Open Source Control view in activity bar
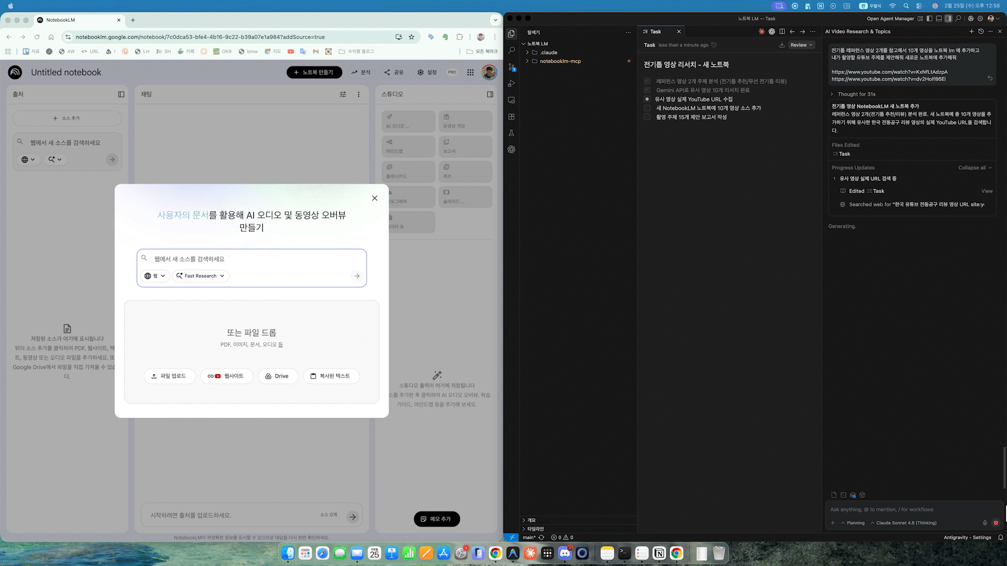The image size is (1007, 566). click(511, 67)
